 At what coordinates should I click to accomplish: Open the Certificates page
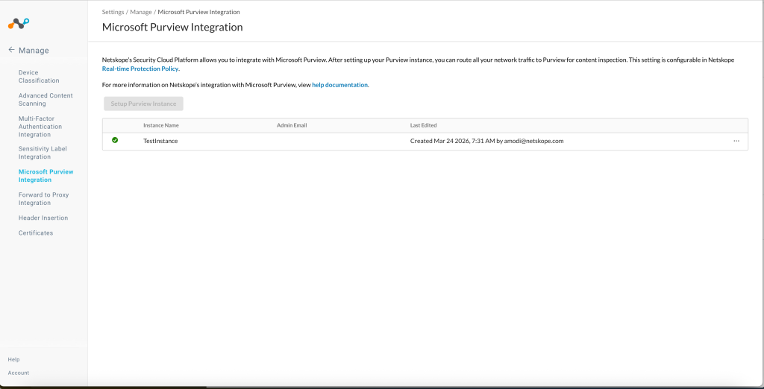(x=36, y=233)
